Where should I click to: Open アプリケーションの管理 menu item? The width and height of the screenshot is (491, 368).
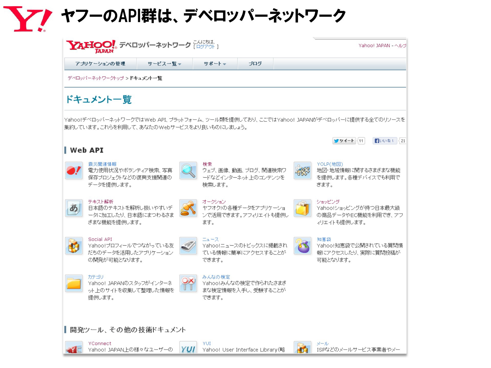[x=100, y=64]
